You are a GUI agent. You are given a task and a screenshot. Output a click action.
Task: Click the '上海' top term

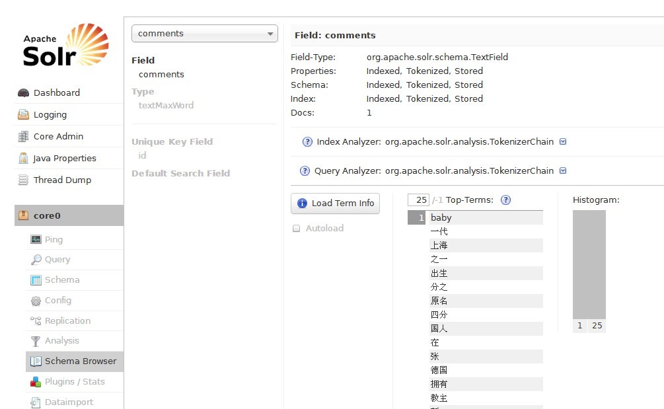point(439,246)
